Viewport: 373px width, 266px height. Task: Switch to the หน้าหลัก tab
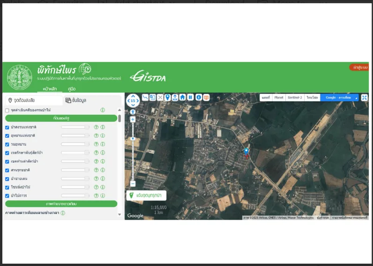coord(50,89)
